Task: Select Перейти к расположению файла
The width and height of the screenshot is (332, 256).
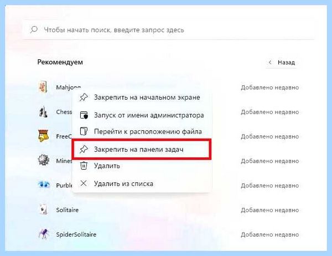Action: 142,131
